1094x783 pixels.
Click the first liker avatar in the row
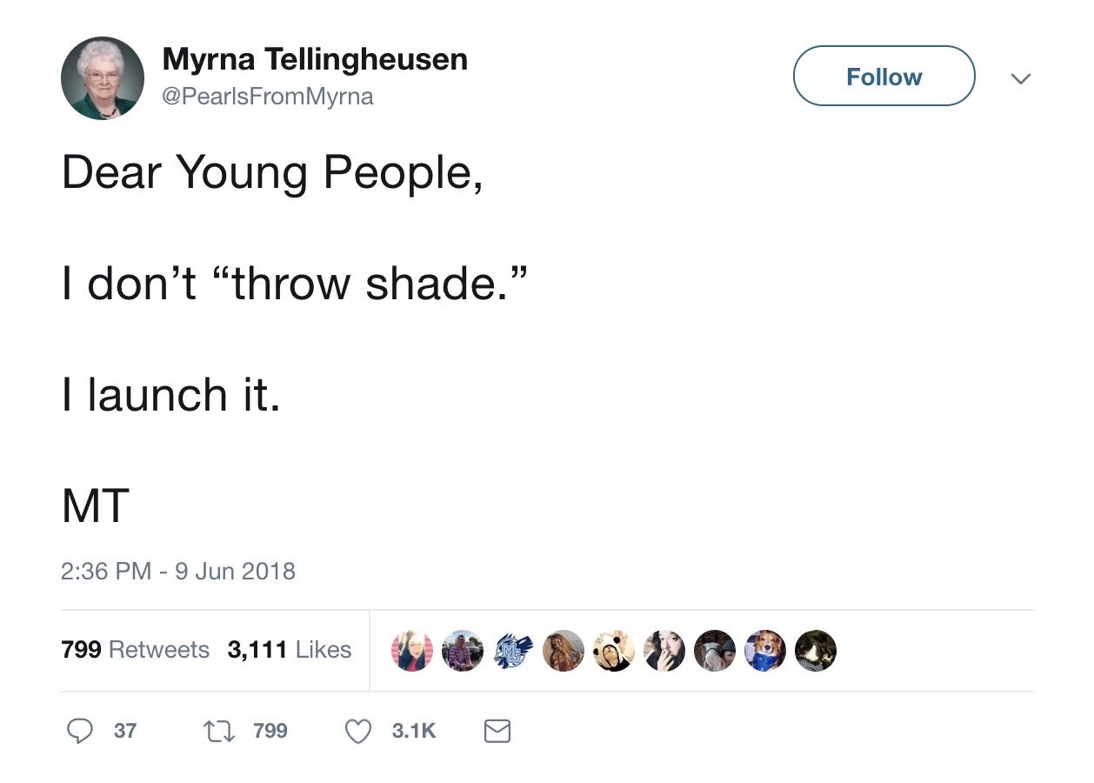(x=412, y=650)
